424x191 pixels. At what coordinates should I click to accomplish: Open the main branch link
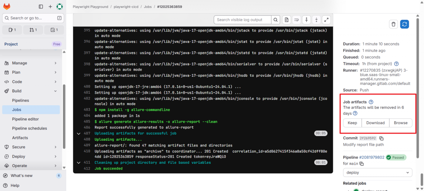[354, 163]
